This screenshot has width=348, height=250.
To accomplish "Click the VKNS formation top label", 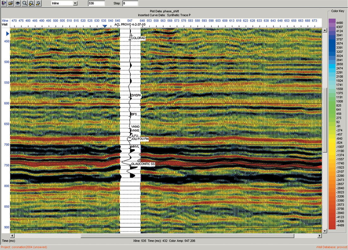I will tap(135, 131).
